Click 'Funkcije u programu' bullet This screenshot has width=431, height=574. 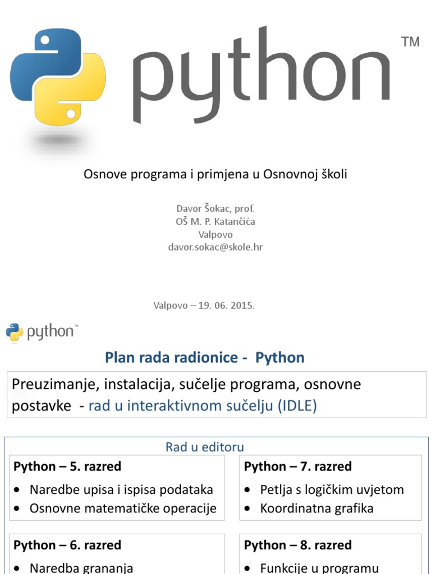[319, 568]
